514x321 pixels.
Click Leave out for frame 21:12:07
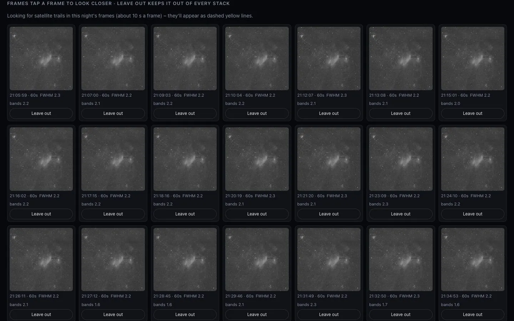pyautogui.click(x=329, y=113)
